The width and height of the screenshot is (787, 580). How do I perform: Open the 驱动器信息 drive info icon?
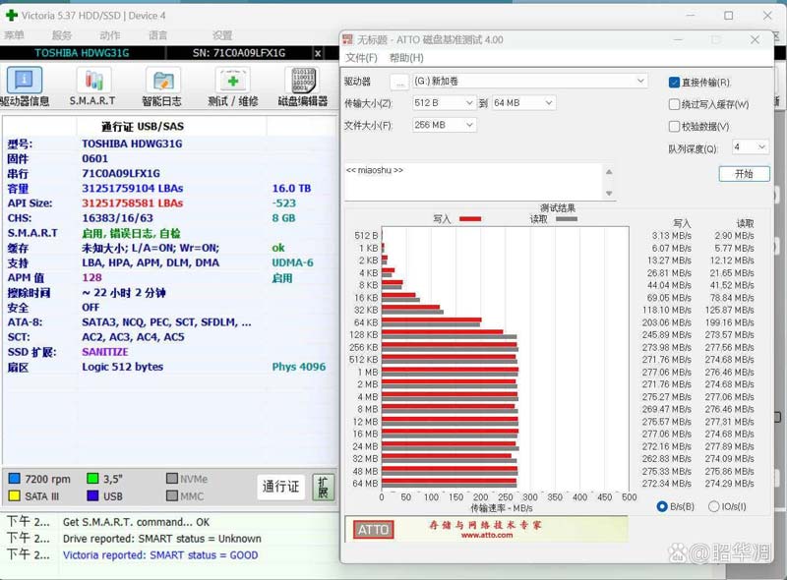[25, 82]
